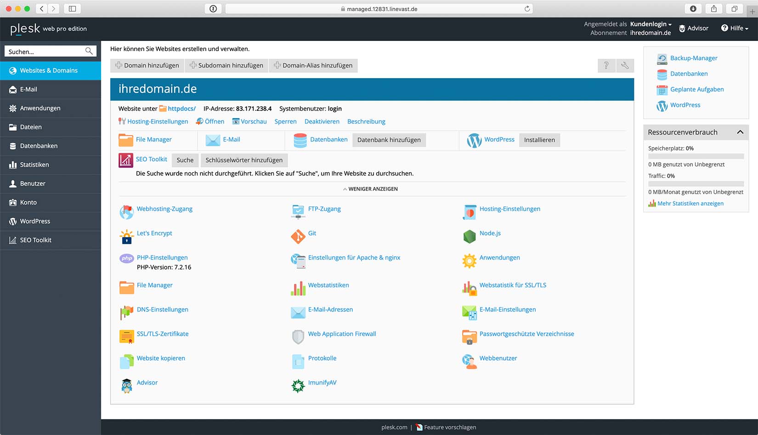758x435 pixels.
Task: Click the Speicherplatz usage bar
Action: pyautogui.click(x=696, y=156)
